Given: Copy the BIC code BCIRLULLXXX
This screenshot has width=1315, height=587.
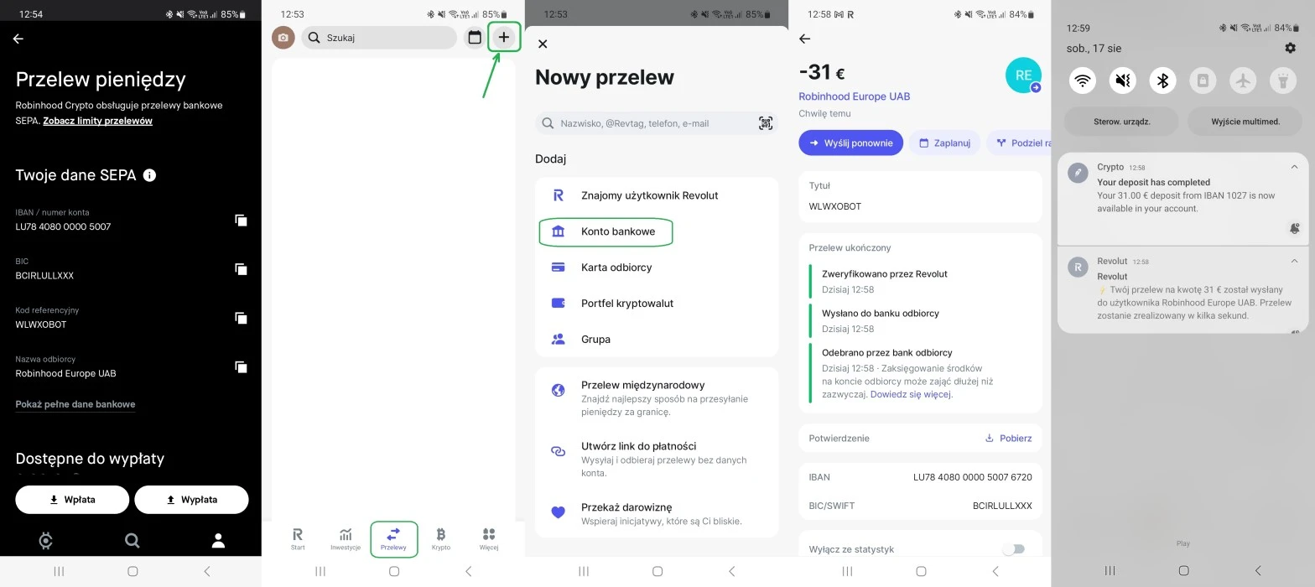Looking at the screenshot, I should point(241,269).
